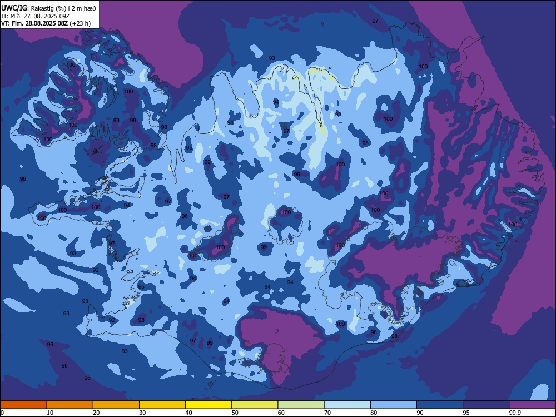Click the '70' legend scale label
Image resolution: width=556 pixels, height=417 pixels.
pos(327,413)
